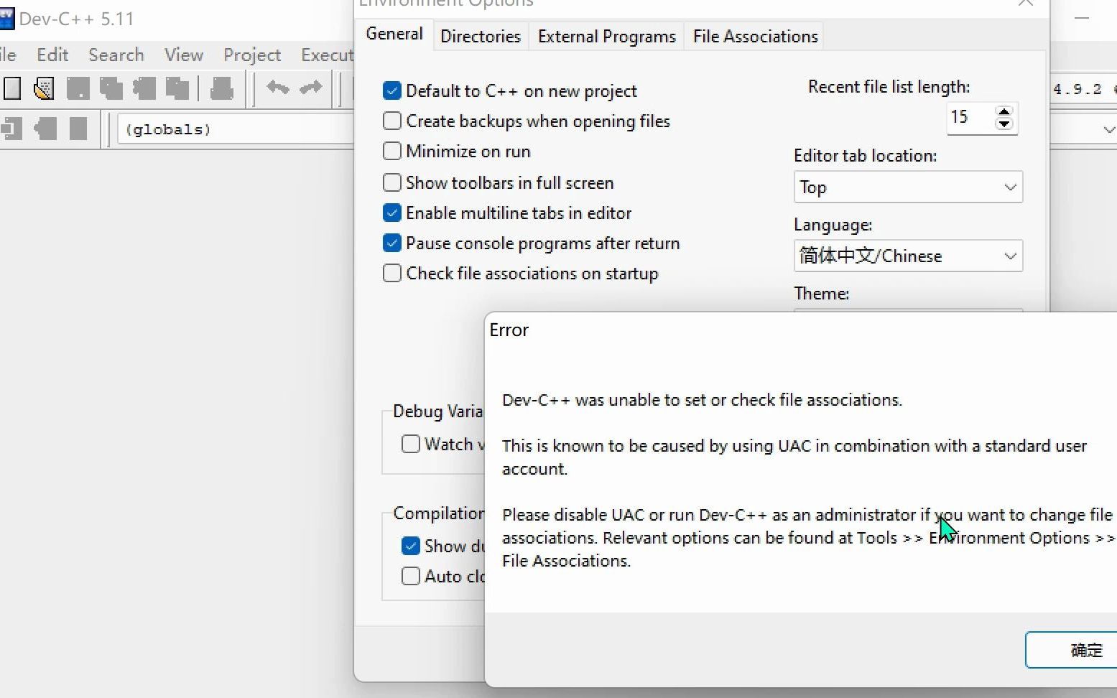Screen dimensions: 1117x698
Task: Expand the Language dropdown showing Chinese
Action: [x=908, y=256]
